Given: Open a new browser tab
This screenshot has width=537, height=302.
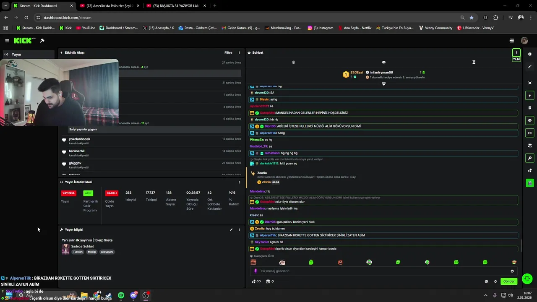Looking at the screenshot, I should [215, 5].
